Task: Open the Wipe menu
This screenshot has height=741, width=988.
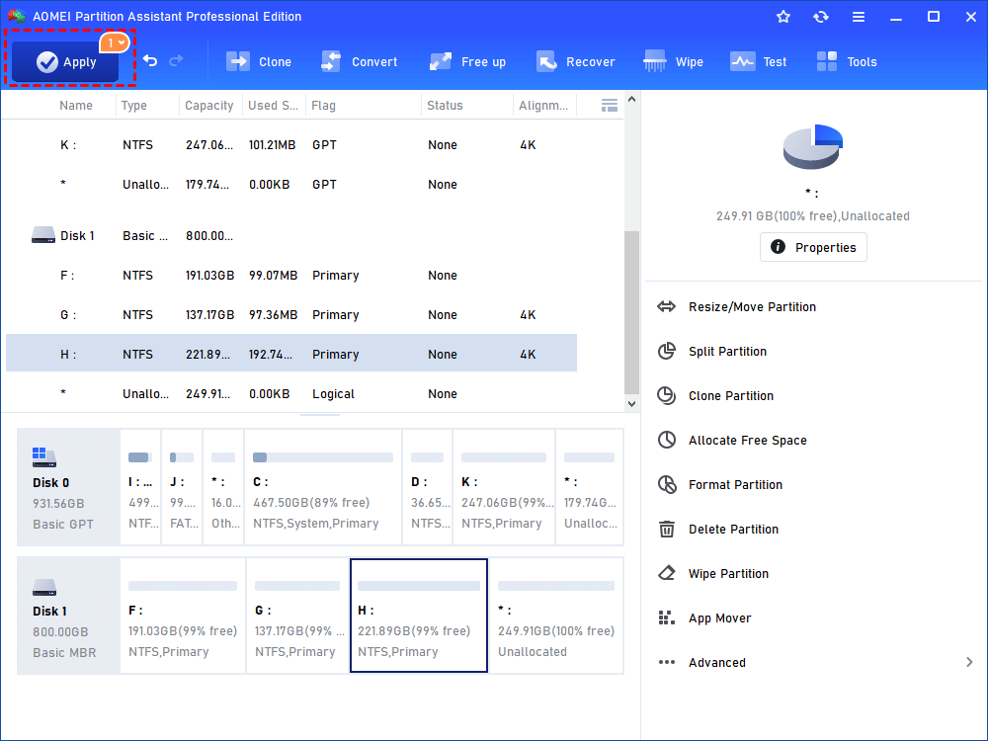Action: (x=673, y=61)
